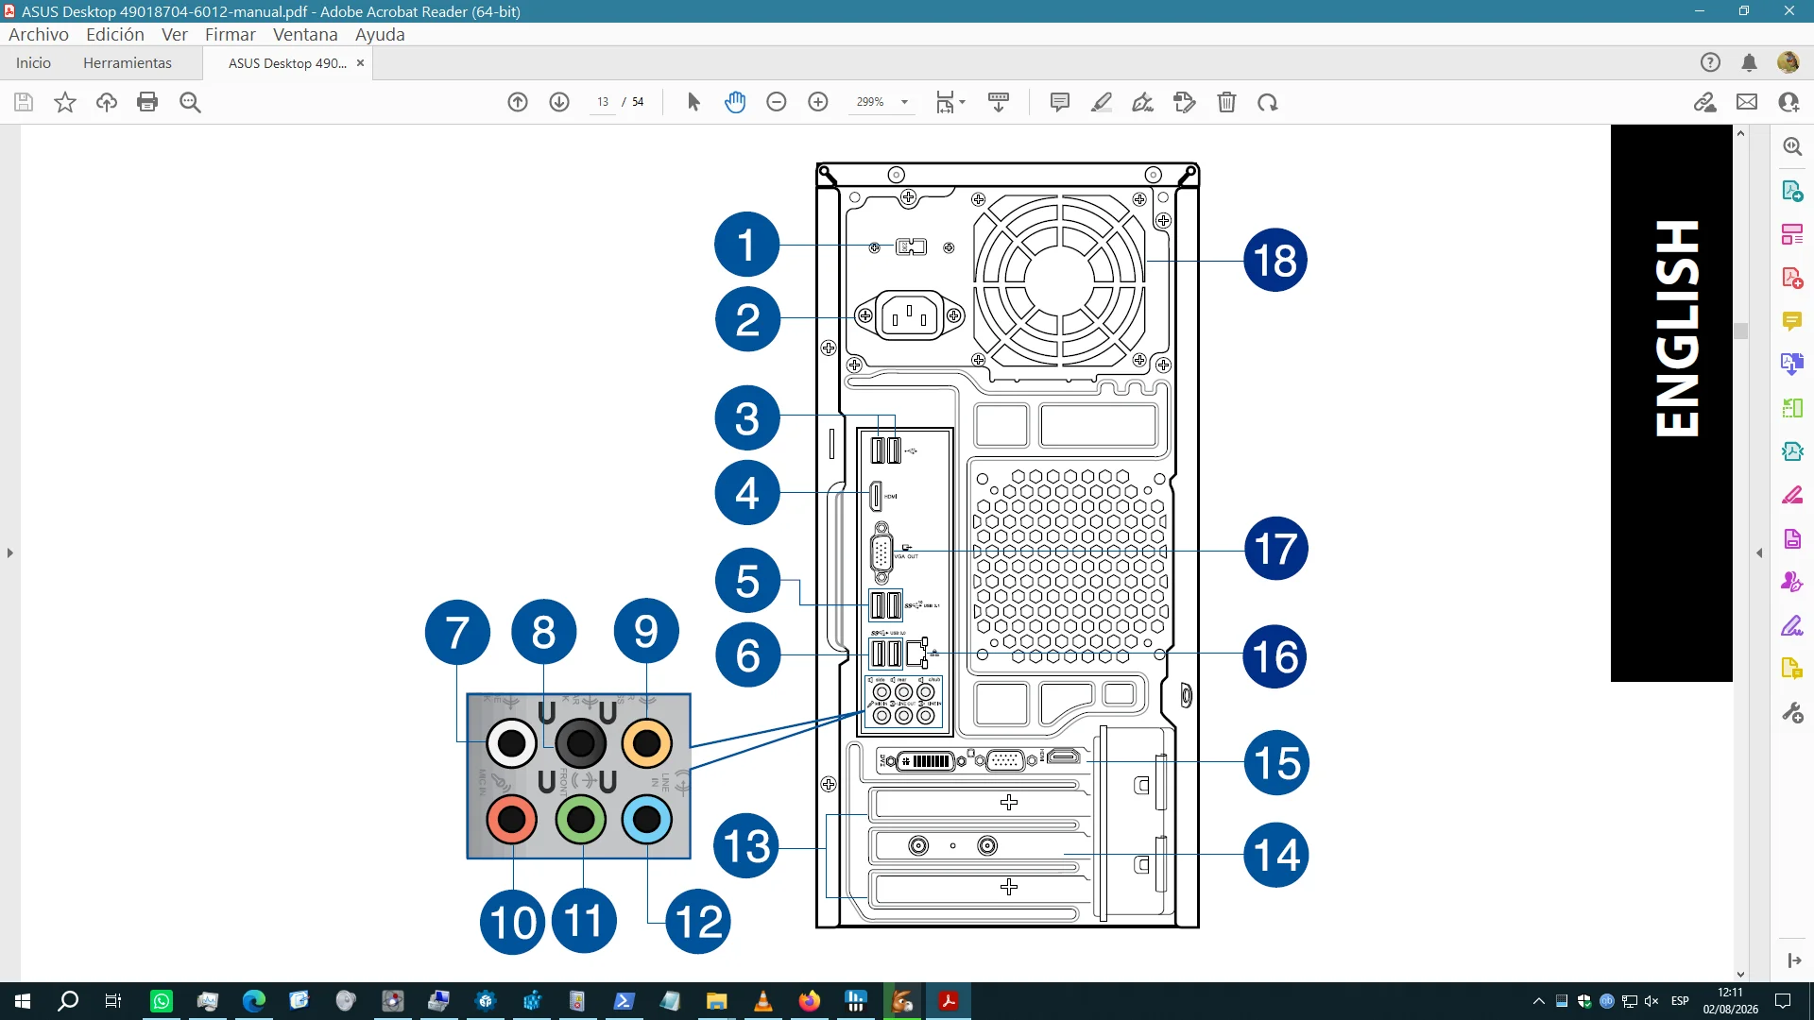This screenshot has width=1814, height=1020.
Task: Zoom out with the minus button
Action: tap(777, 102)
